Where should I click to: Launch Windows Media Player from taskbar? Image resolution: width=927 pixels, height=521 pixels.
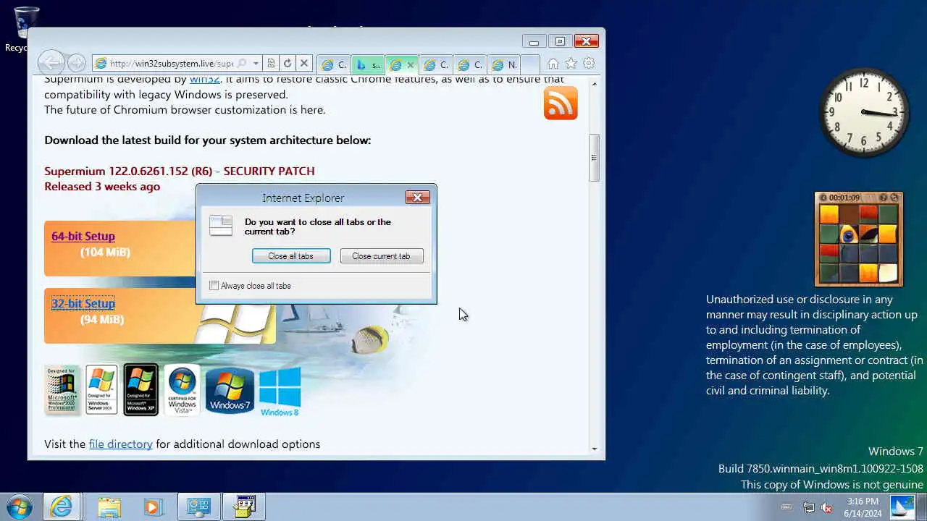click(152, 507)
